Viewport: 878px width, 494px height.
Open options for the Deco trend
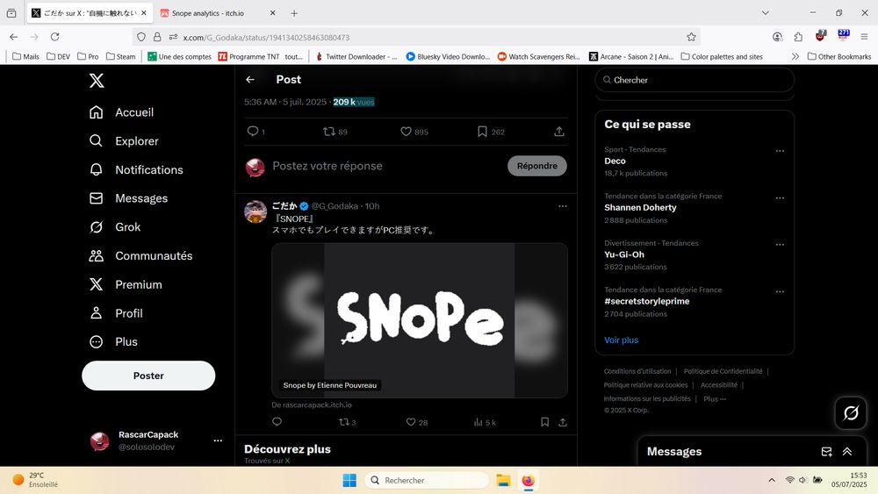click(x=780, y=151)
